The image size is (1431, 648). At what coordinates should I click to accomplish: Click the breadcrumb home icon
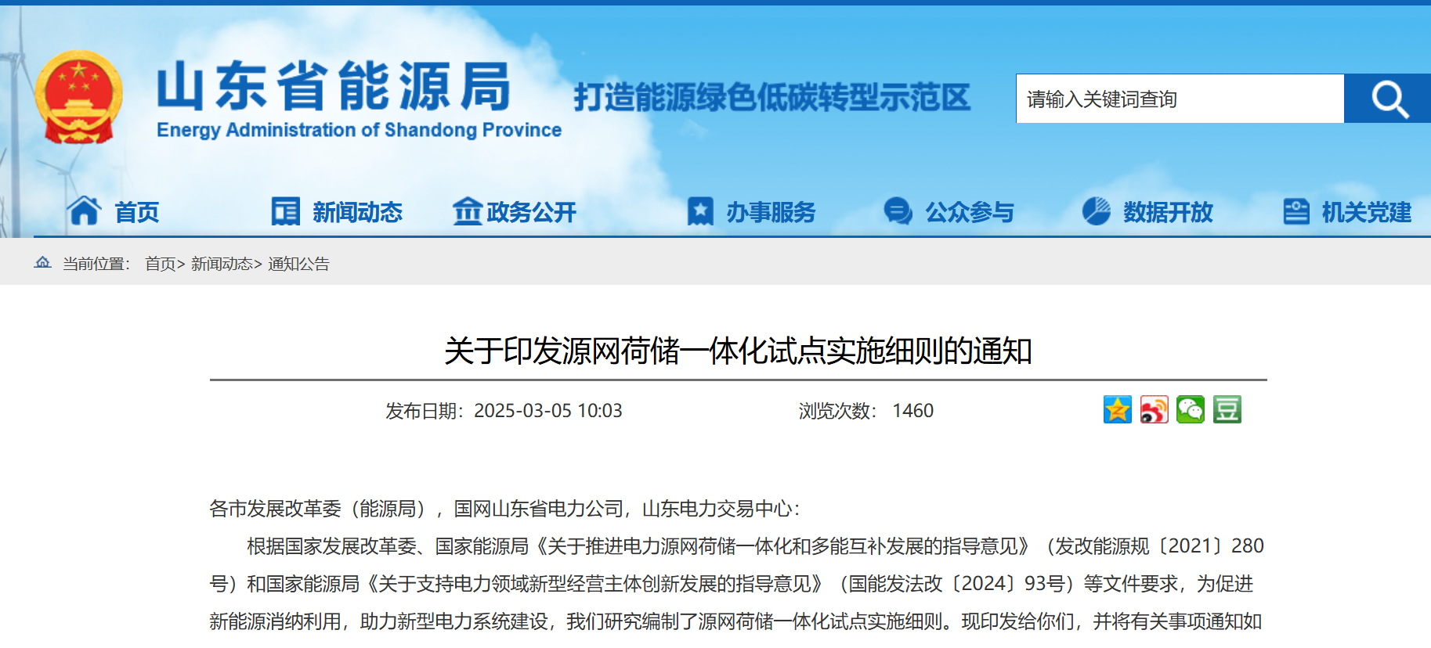(43, 263)
